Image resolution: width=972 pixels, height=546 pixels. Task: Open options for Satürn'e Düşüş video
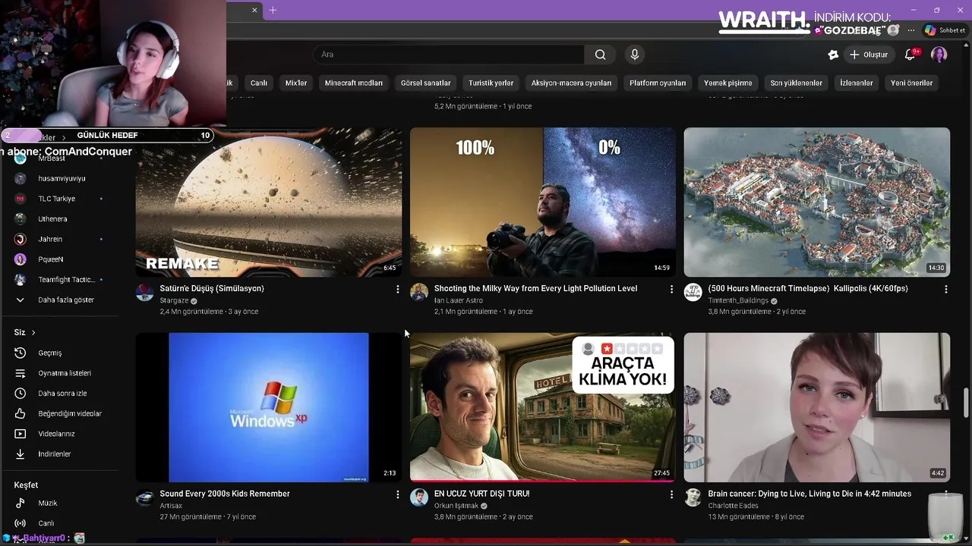click(x=397, y=289)
